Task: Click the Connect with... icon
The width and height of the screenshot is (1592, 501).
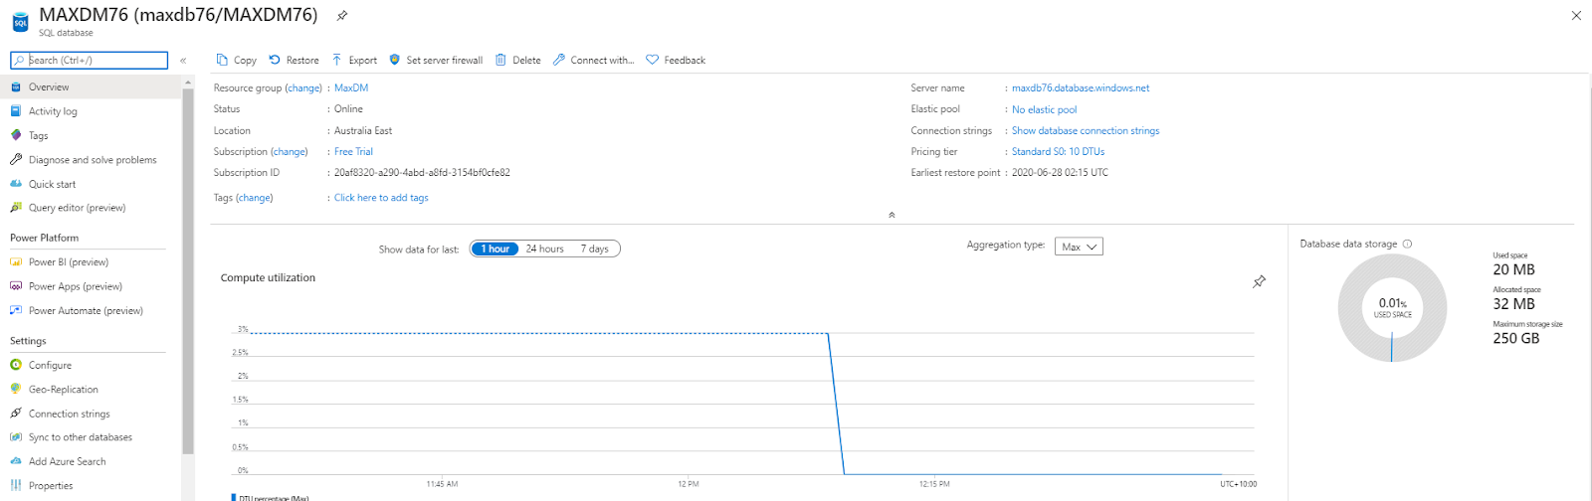Action: (559, 60)
